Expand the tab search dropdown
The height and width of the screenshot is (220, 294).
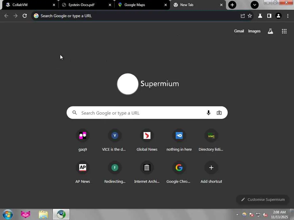[255, 5]
